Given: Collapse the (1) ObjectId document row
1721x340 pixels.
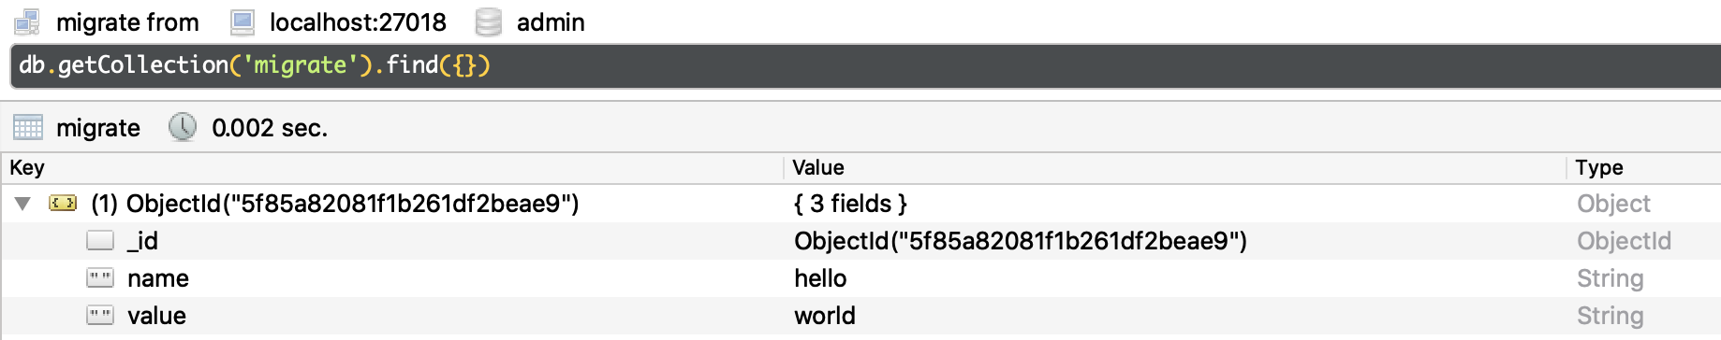Looking at the screenshot, I should coord(23,203).
